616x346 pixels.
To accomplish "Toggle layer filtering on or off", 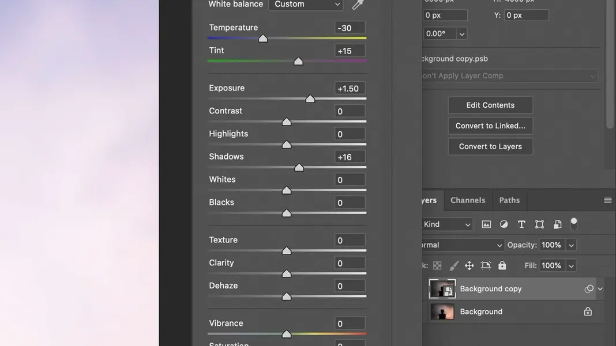I will pos(574,224).
